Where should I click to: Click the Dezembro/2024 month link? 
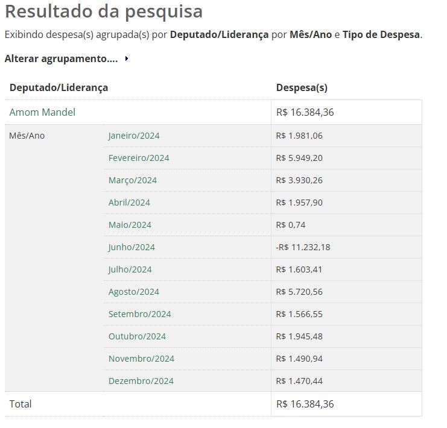pyautogui.click(x=141, y=381)
